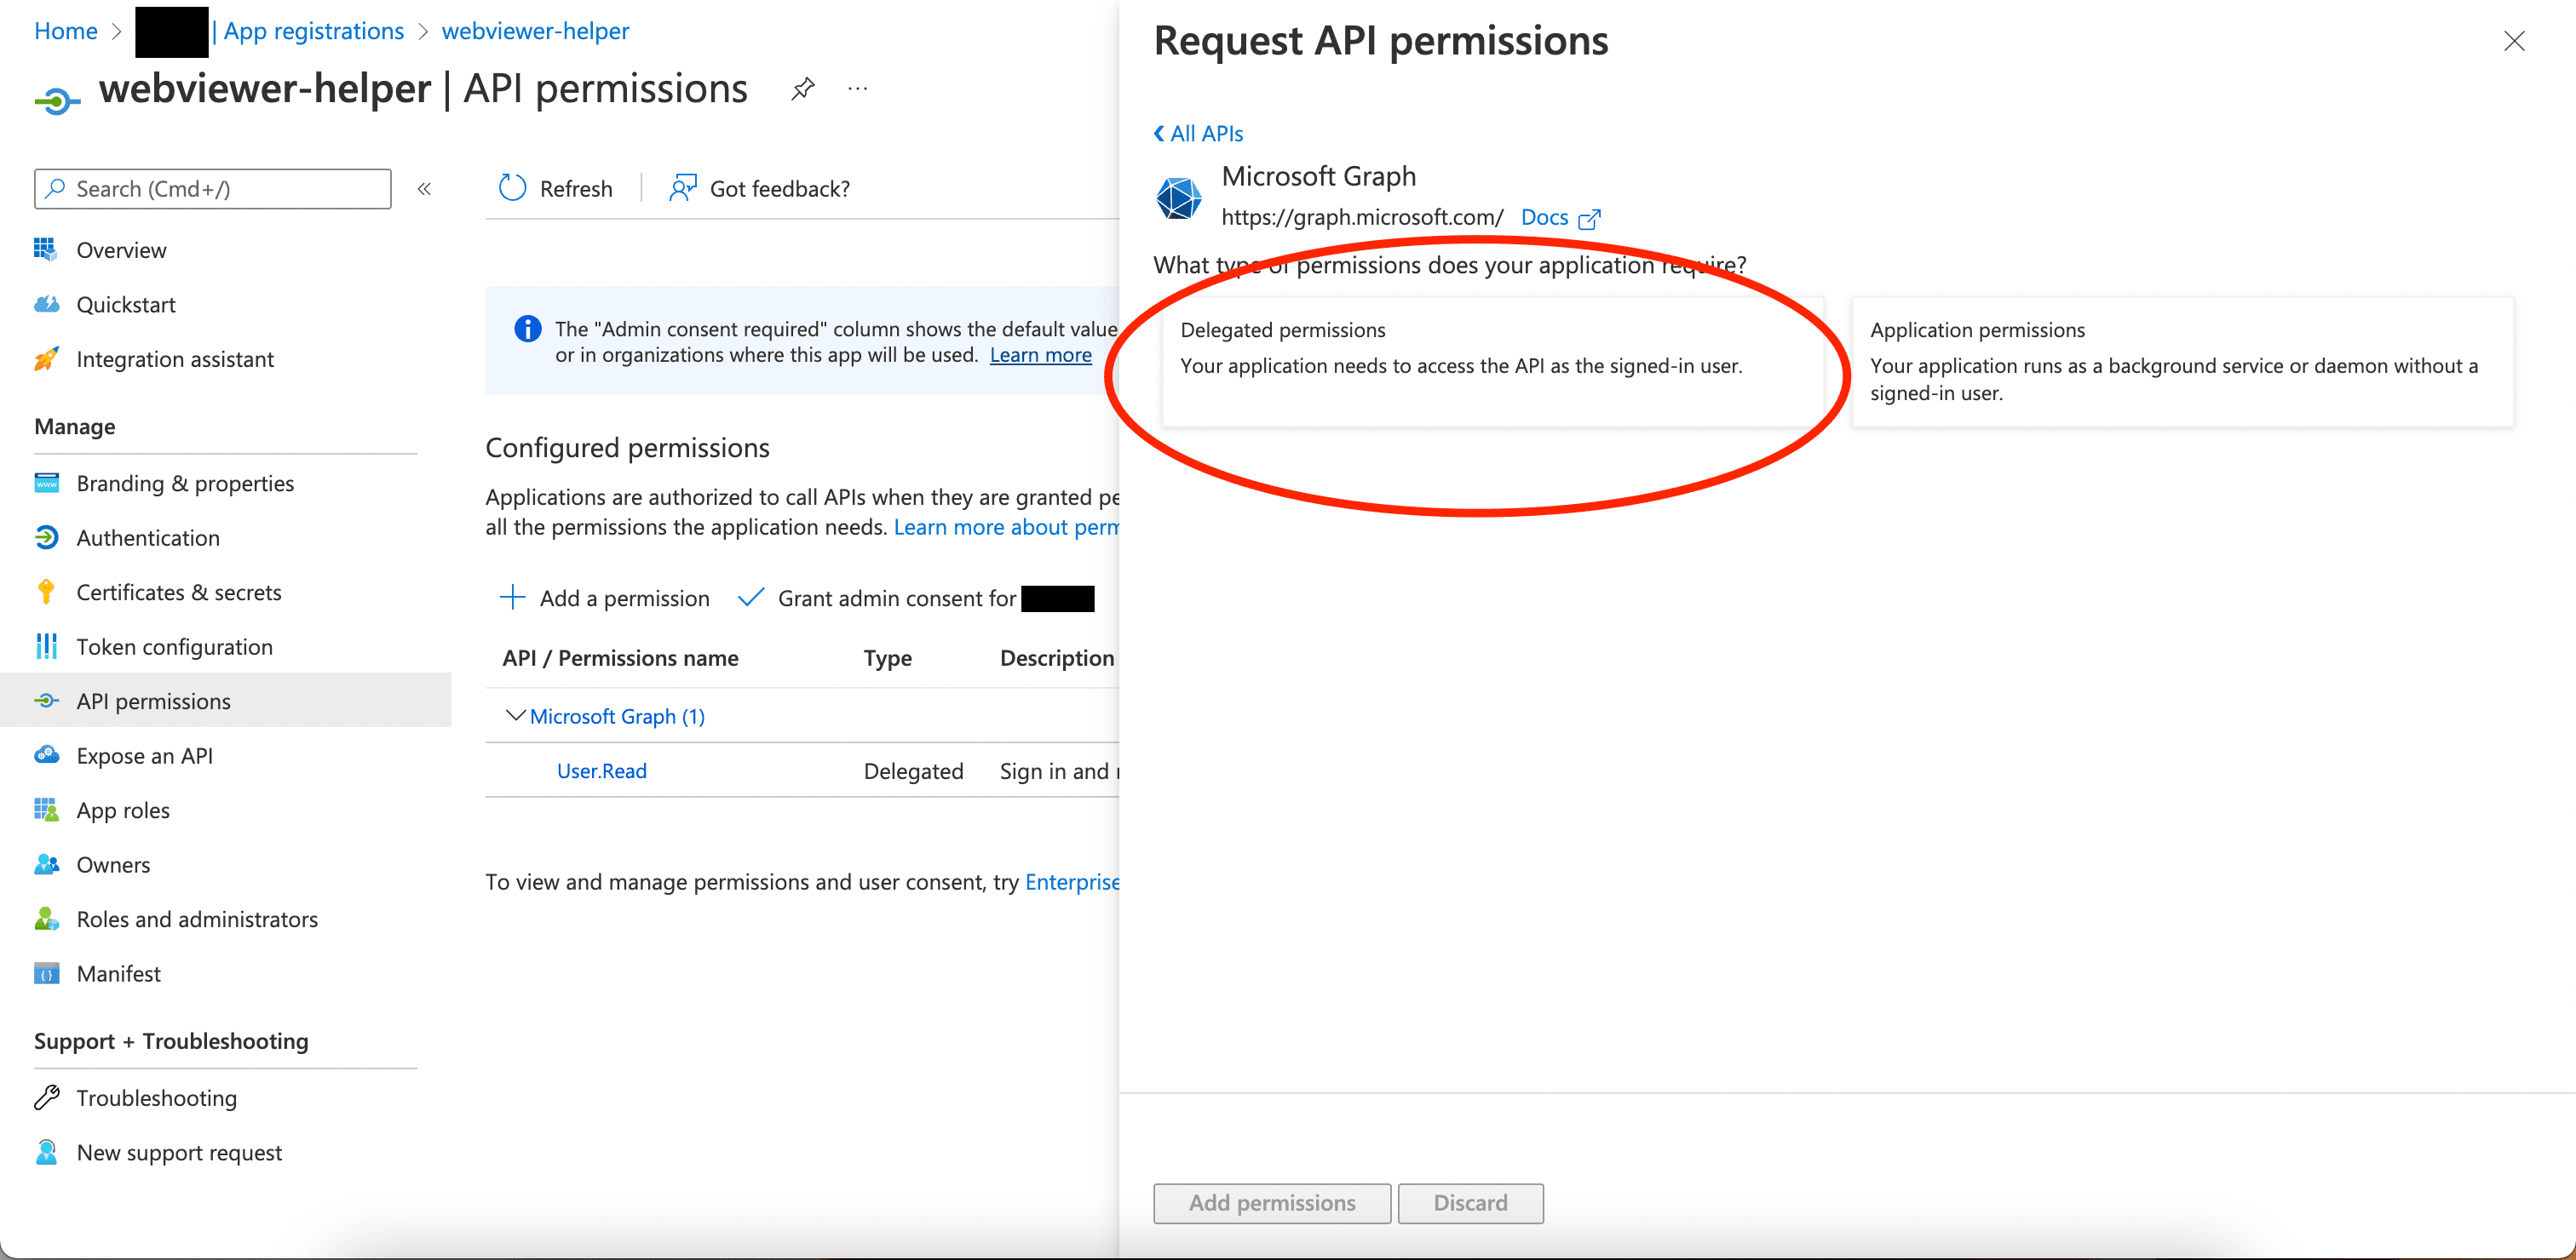This screenshot has width=2576, height=1260.
Task: Collapse the Microsoft Graph (1) permissions group
Action: (515, 715)
